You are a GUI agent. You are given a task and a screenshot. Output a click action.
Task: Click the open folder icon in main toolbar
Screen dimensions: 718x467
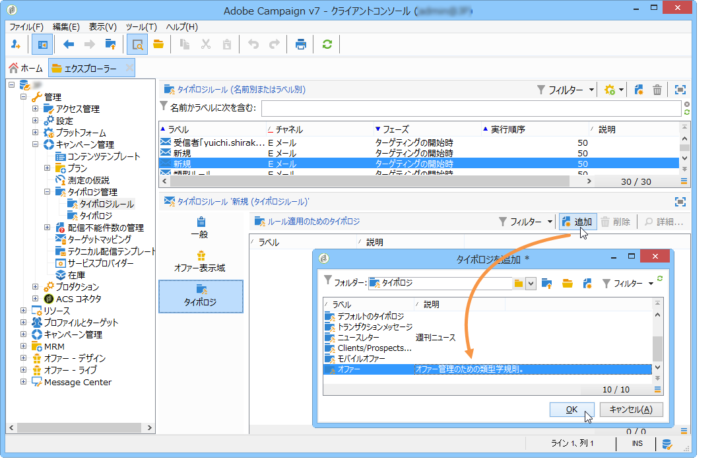[158, 44]
